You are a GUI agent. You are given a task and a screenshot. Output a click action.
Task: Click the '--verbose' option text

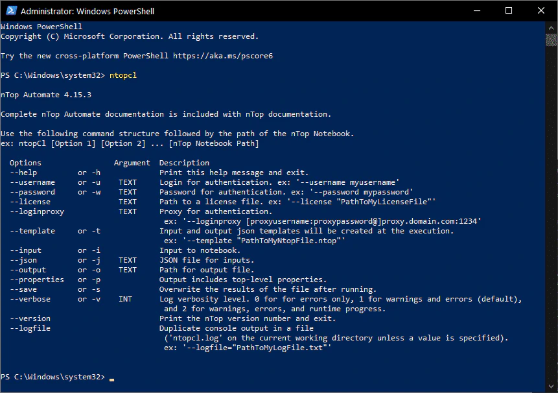[x=30, y=299]
